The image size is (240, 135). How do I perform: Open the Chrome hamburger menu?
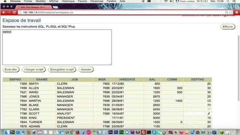click(x=237, y=12)
